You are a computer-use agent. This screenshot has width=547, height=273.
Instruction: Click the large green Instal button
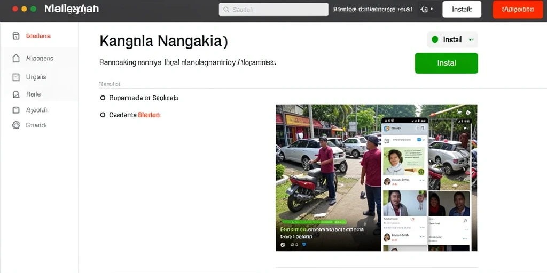click(446, 63)
